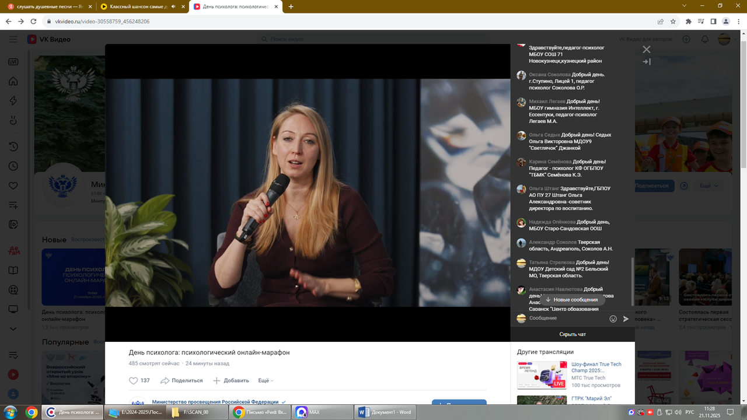The height and width of the screenshot is (420, 747).
Task: Bookmark this page with star icon
Action: (673, 22)
